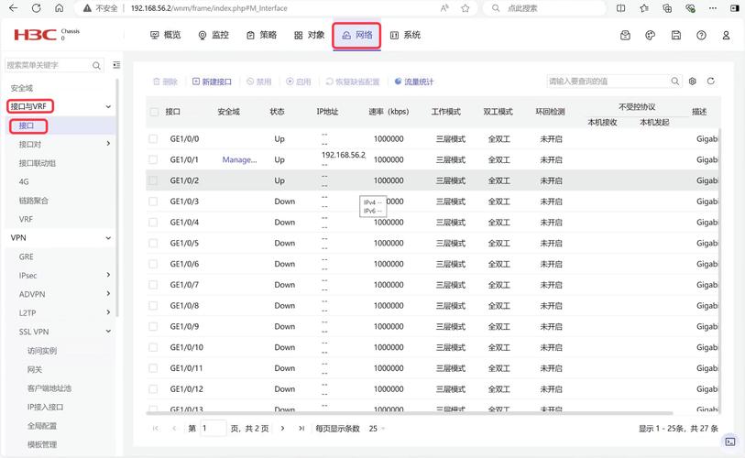Open the theme palette icon in header
This screenshot has height=458, width=745.
click(x=651, y=35)
